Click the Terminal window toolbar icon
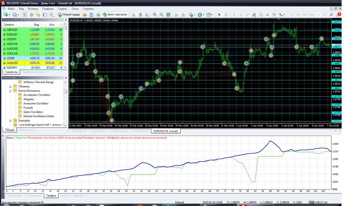Screen dimensions: 344x206 point(45,15)
